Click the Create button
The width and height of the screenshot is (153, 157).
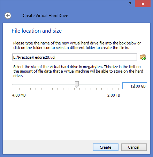106,147
